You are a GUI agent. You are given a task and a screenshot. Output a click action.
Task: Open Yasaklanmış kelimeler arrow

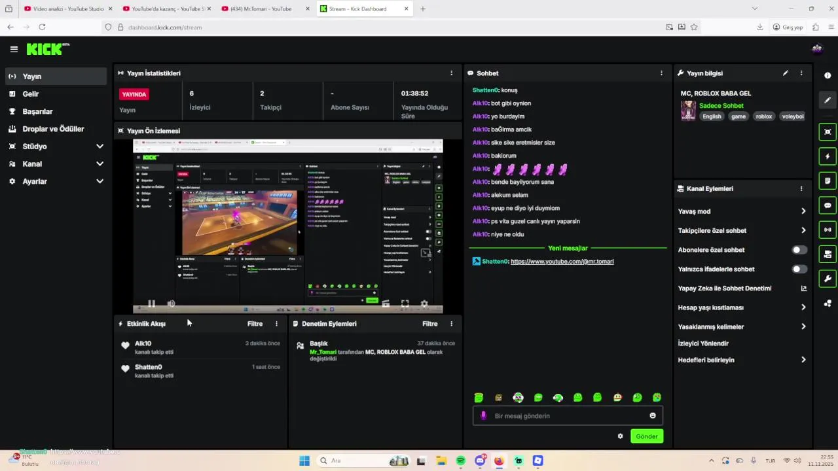pyautogui.click(x=803, y=326)
